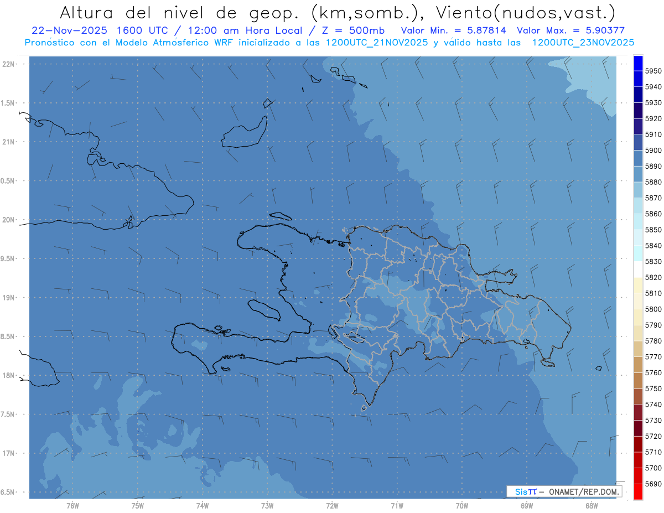Click the '5740' colorbar label
664x513 pixels.
tap(653, 405)
